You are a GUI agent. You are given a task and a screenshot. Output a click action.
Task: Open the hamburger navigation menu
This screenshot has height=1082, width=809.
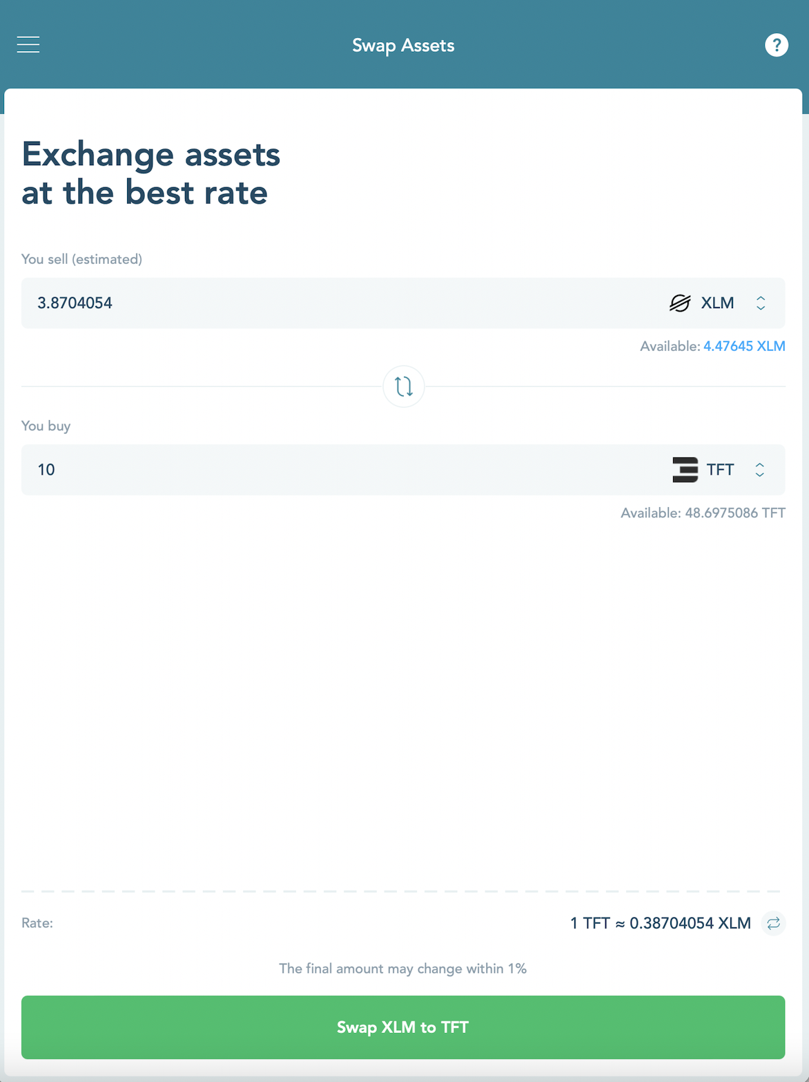point(28,45)
